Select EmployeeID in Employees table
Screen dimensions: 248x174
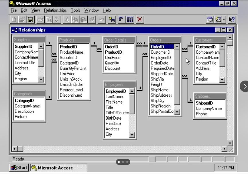click(116, 91)
